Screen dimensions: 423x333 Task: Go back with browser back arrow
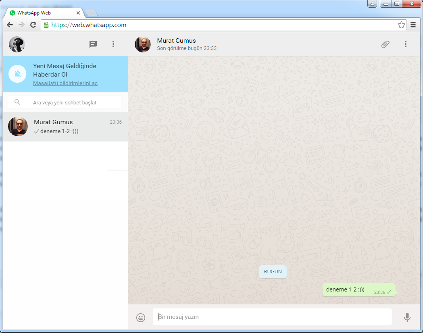pyautogui.click(x=10, y=25)
